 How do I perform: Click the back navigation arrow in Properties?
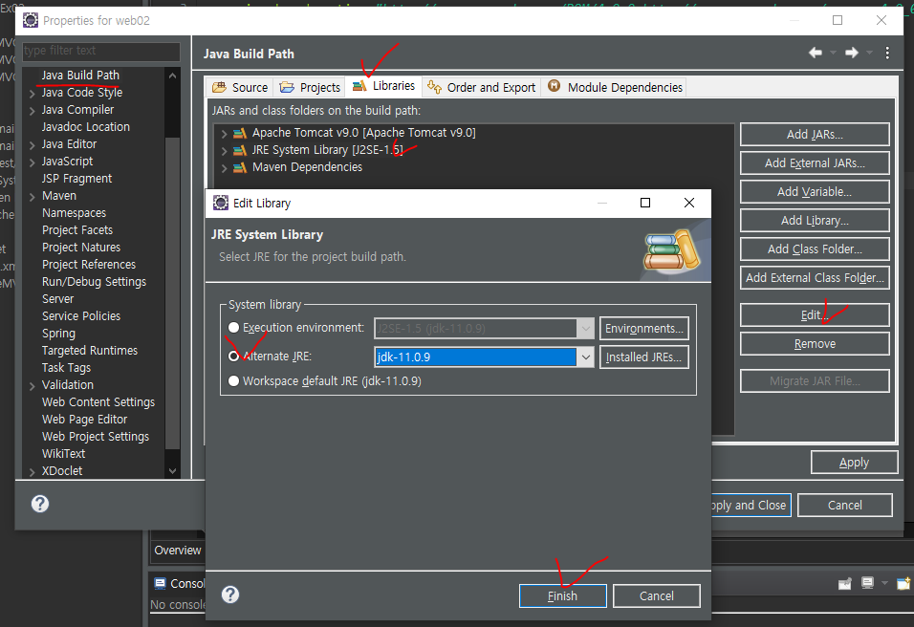pyautogui.click(x=815, y=53)
